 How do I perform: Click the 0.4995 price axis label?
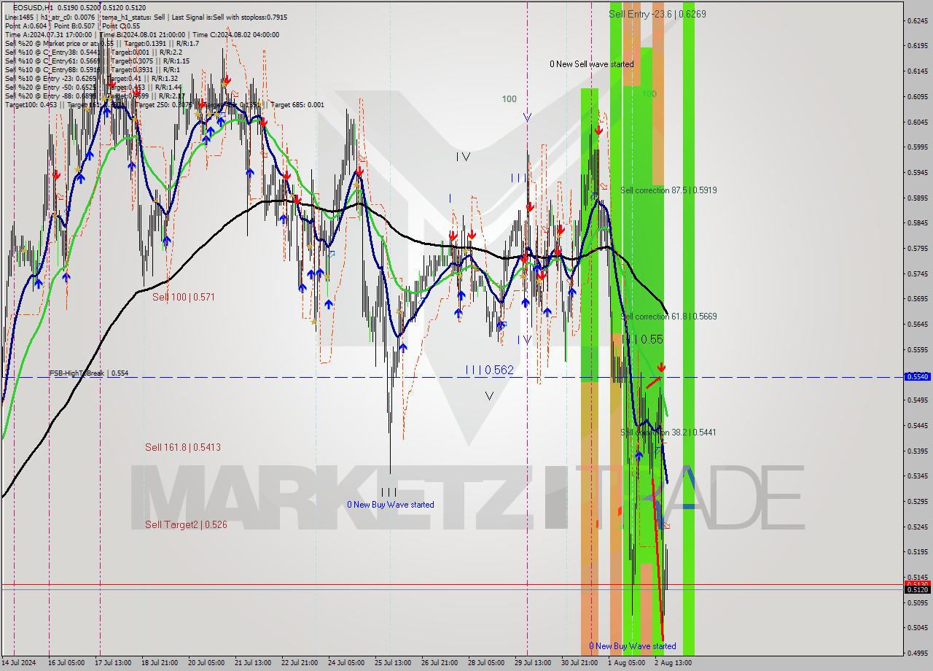coord(917,653)
